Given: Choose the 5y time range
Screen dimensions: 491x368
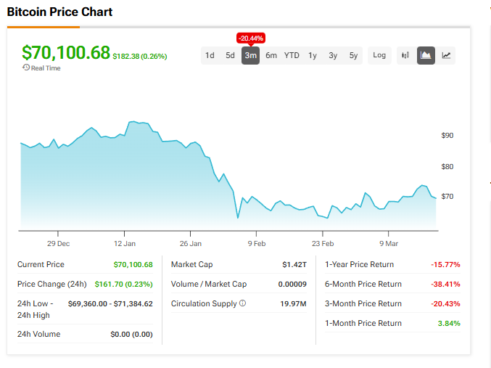Looking at the screenshot, I should 353,55.
